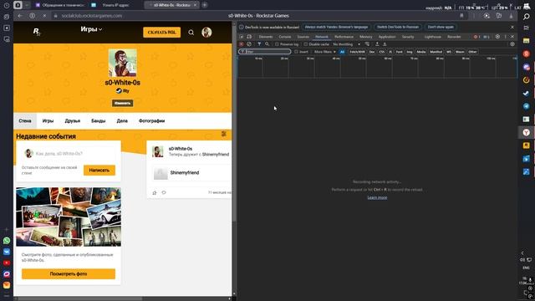Open the No throttling dropdown
Image resolution: width=535 pixels, height=301 pixels.
pyautogui.click(x=347, y=44)
